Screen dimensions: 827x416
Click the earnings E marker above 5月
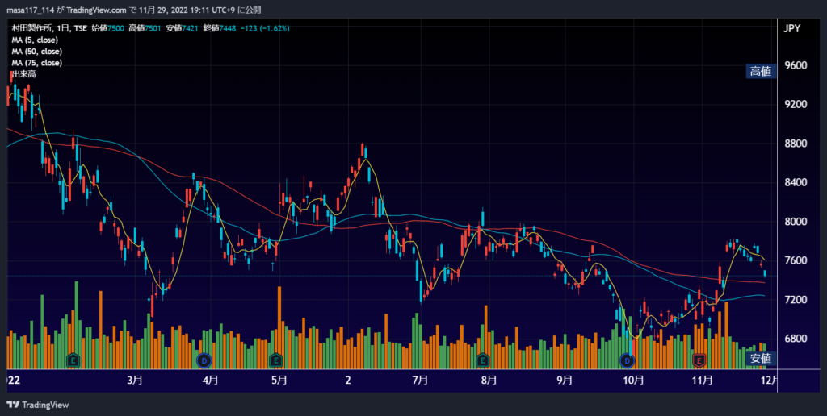point(275,360)
